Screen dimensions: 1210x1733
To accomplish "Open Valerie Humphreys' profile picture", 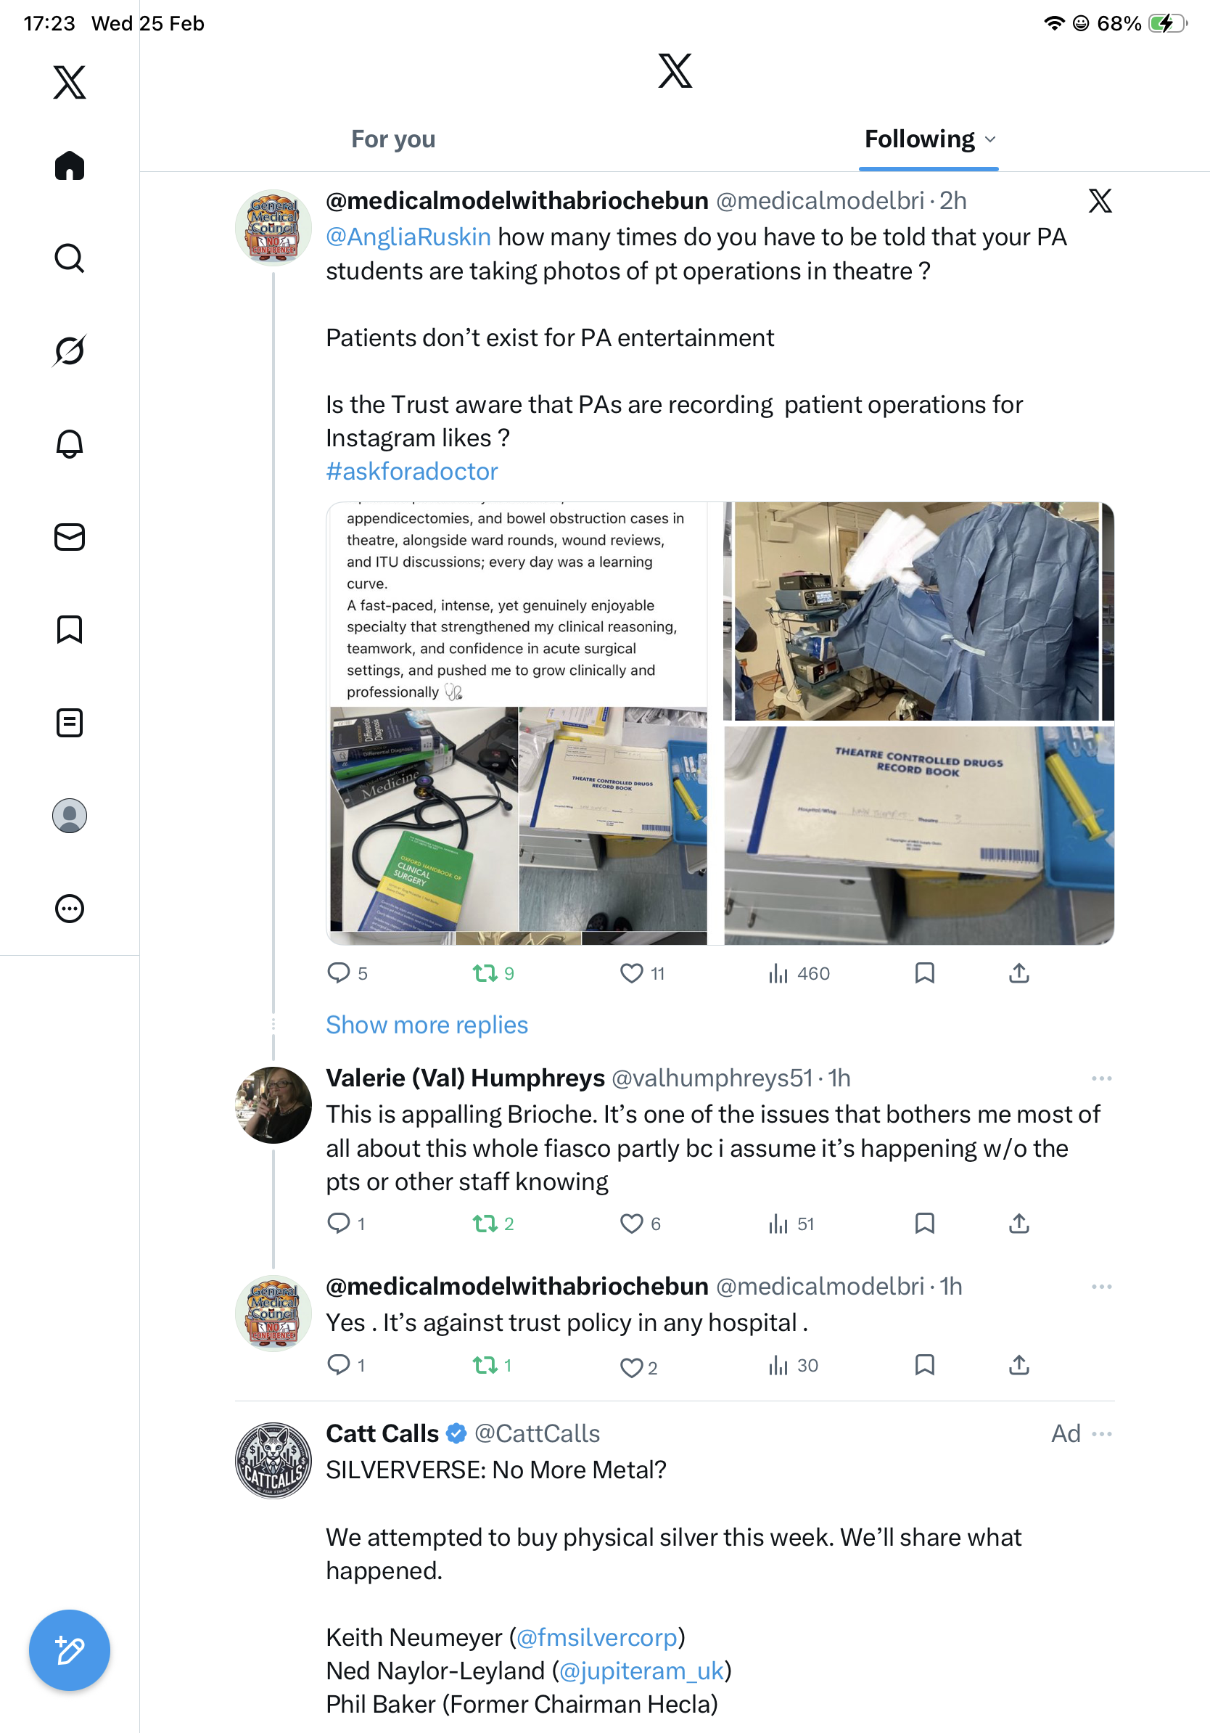I will (x=273, y=1105).
